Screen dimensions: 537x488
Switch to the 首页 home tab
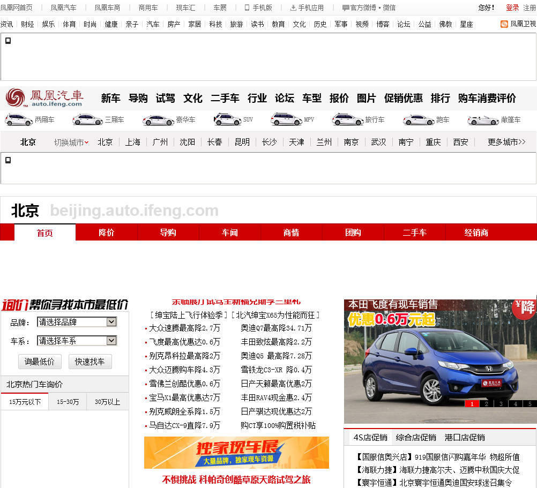point(45,232)
